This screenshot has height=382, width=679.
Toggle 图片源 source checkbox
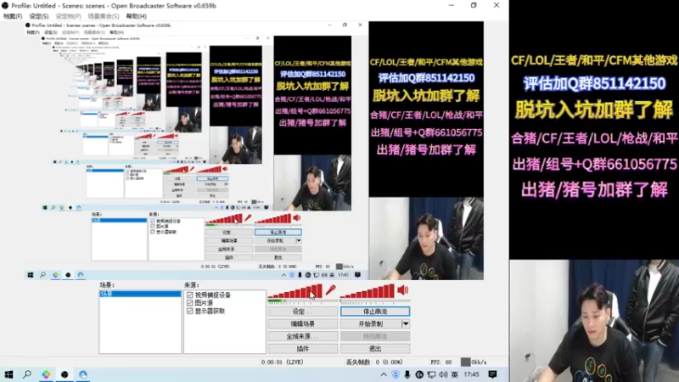189,303
